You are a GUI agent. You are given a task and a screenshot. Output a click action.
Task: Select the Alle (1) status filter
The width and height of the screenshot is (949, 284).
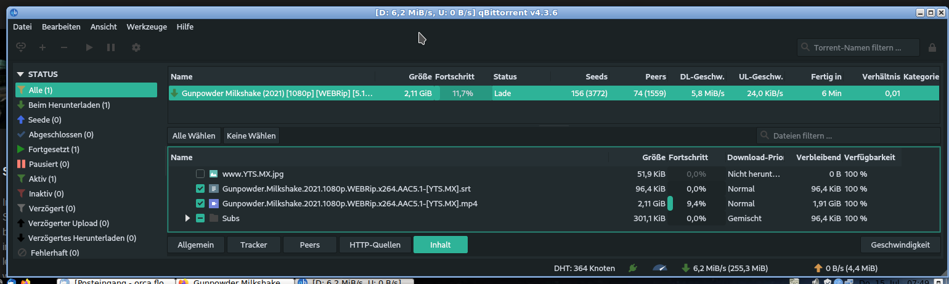tap(86, 90)
